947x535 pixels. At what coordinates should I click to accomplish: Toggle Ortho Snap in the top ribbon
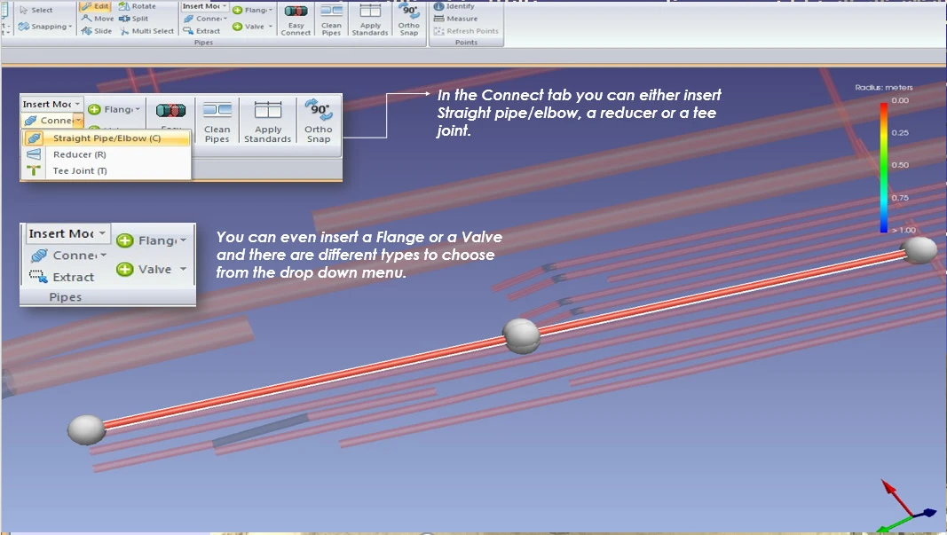click(x=408, y=18)
